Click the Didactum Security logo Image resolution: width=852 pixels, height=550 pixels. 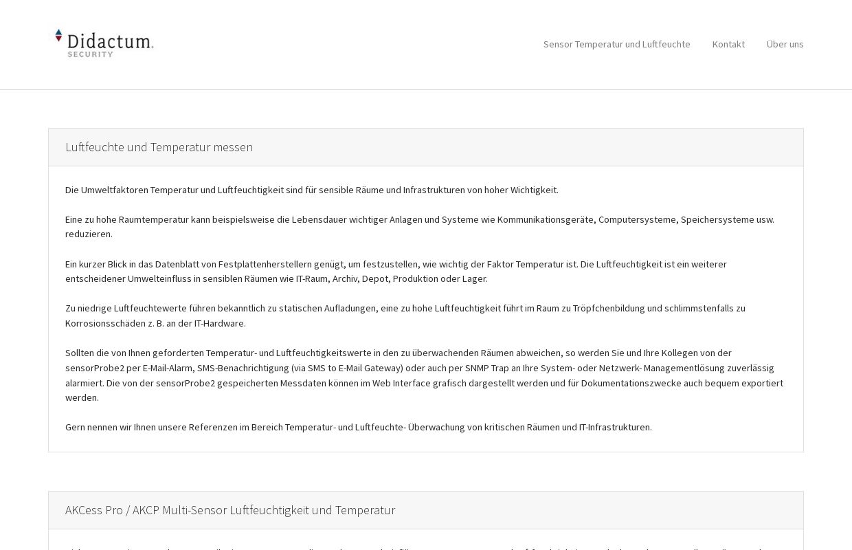click(103, 43)
